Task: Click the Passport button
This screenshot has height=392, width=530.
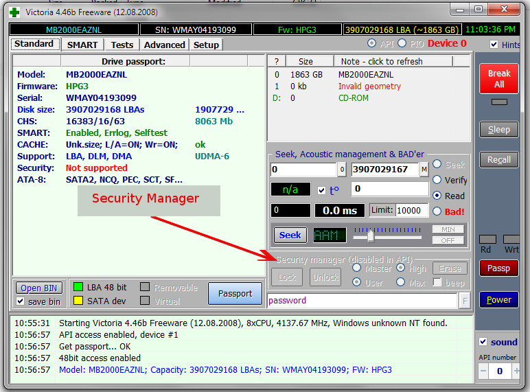Action: tap(235, 294)
